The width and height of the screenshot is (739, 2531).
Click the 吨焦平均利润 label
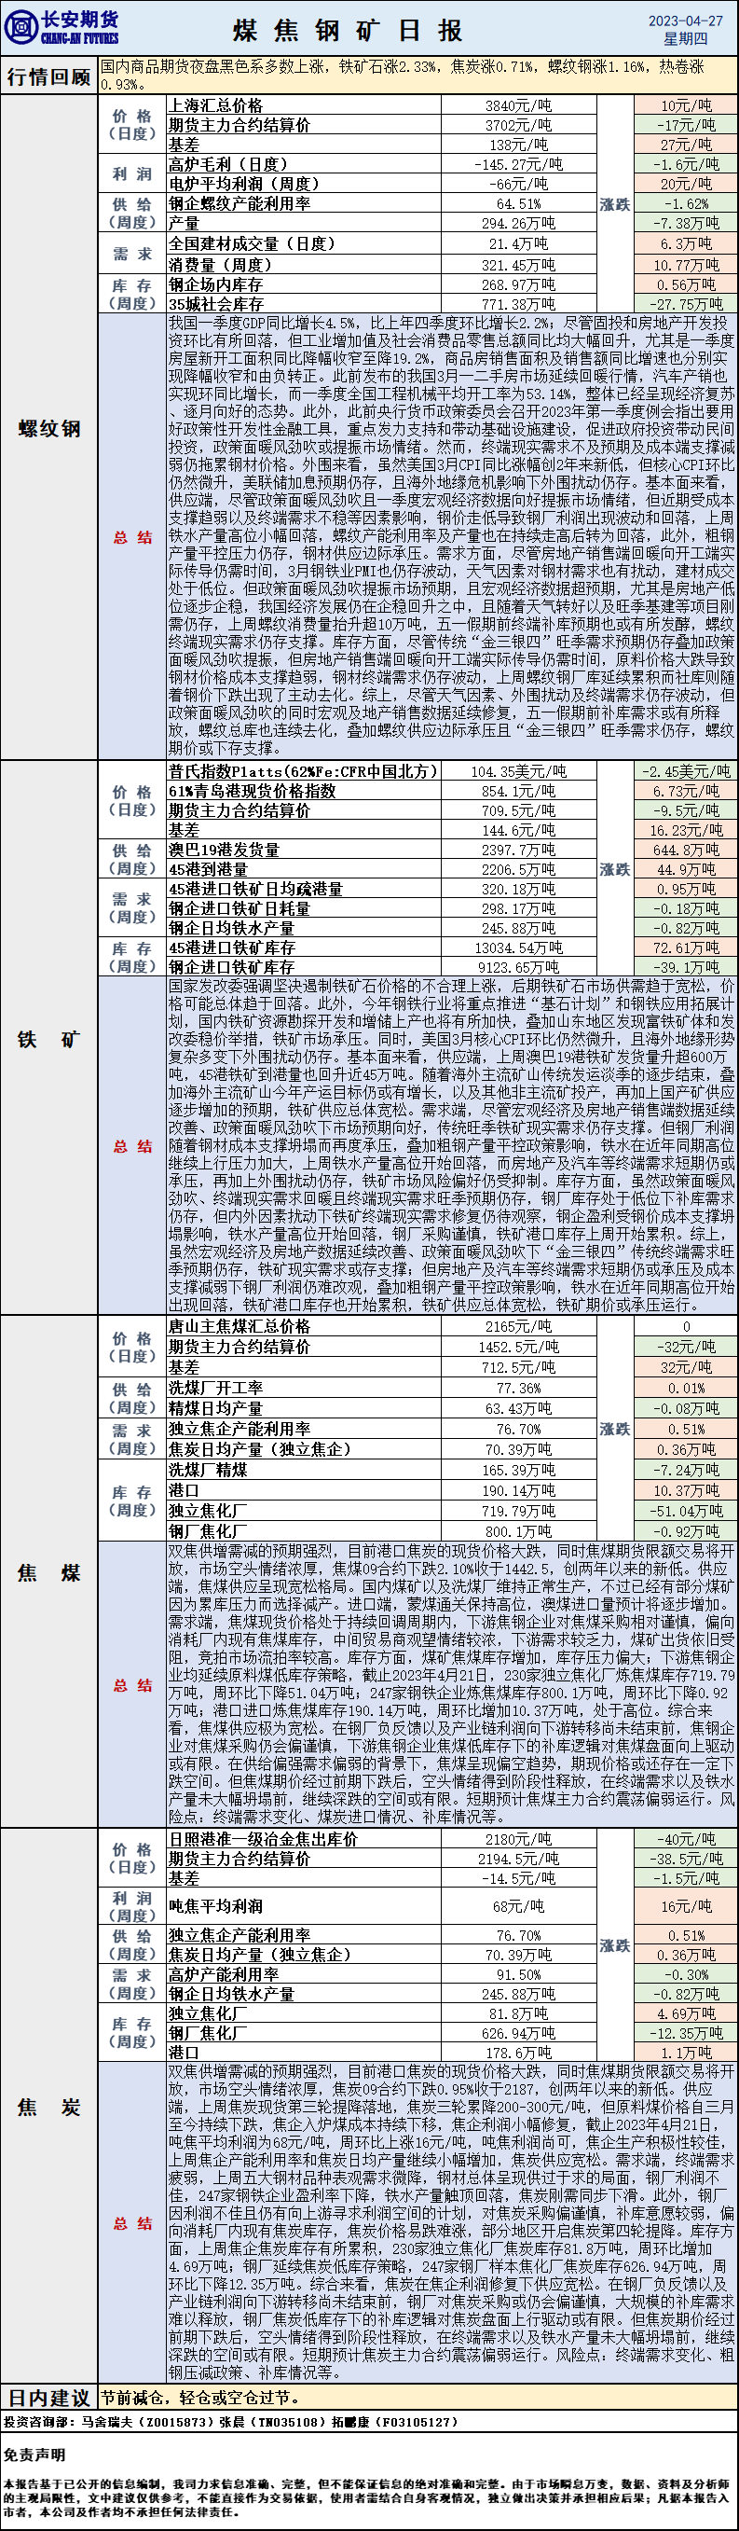(216, 1906)
